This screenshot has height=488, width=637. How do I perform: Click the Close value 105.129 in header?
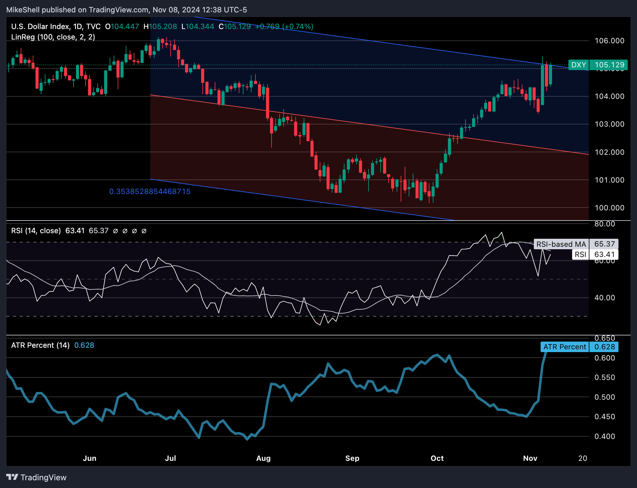(237, 27)
